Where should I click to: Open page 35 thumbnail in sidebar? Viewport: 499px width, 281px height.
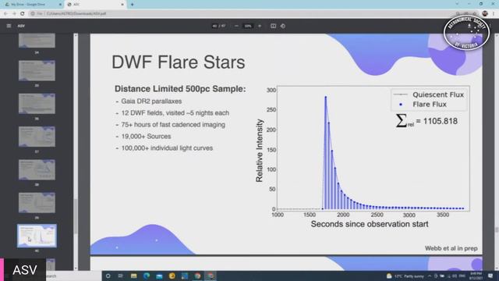(37, 71)
